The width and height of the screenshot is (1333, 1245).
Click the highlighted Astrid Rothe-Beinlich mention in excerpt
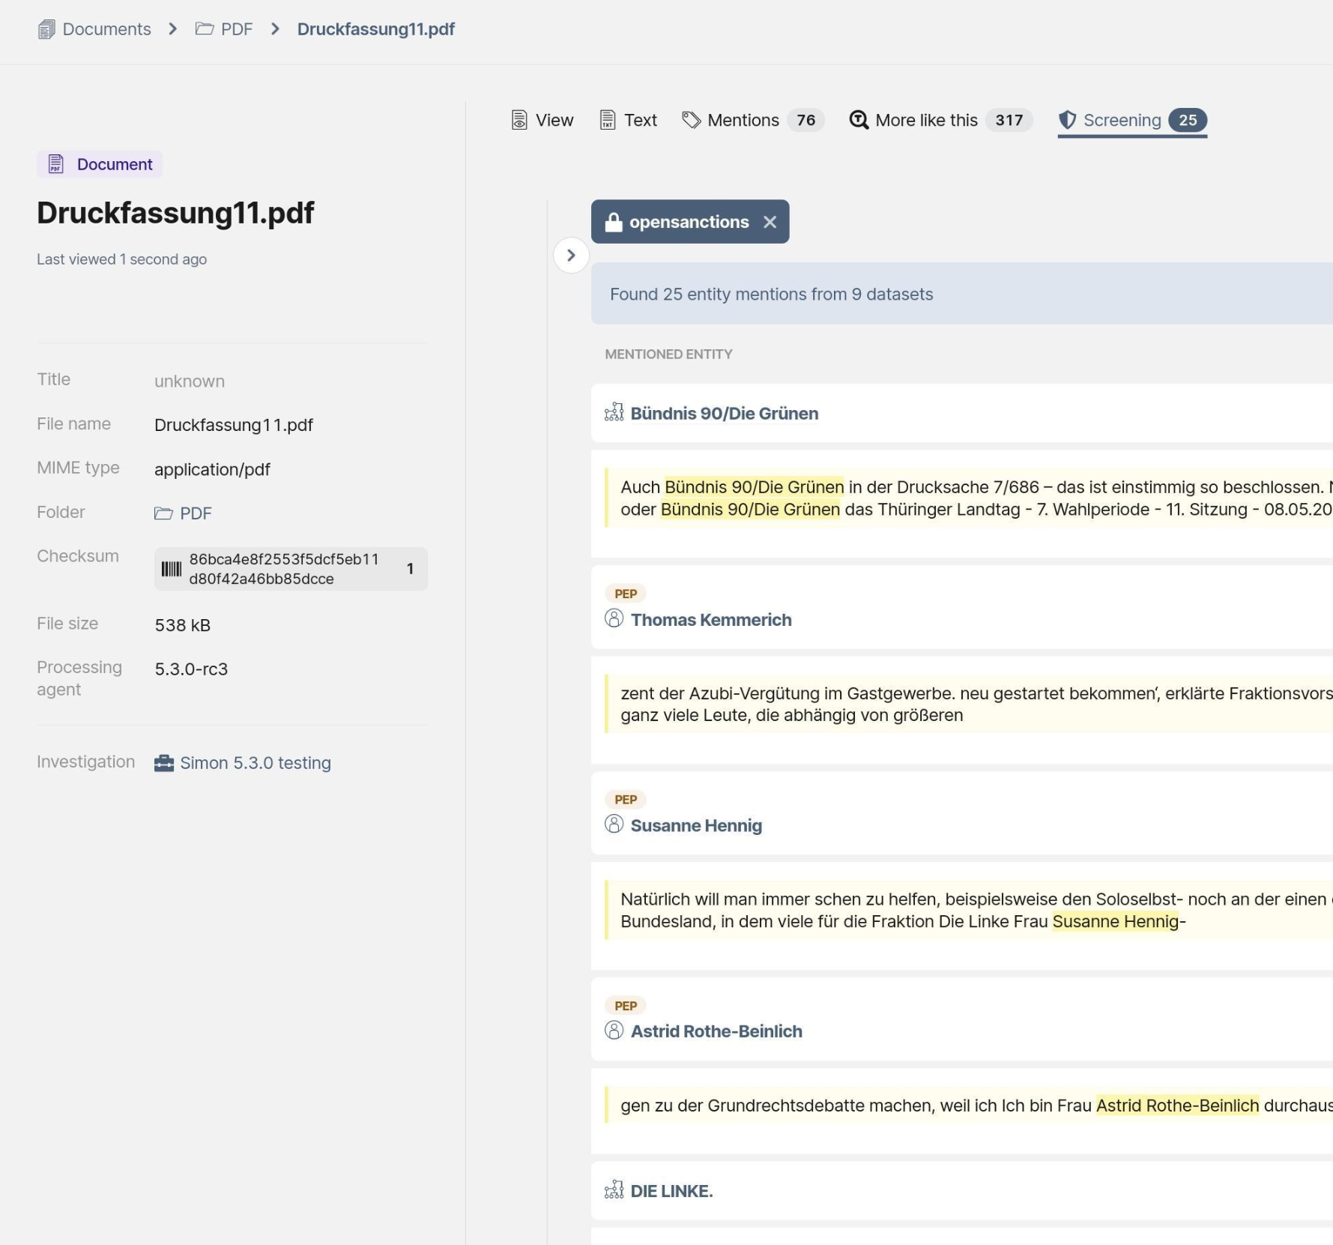pyautogui.click(x=1177, y=1106)
